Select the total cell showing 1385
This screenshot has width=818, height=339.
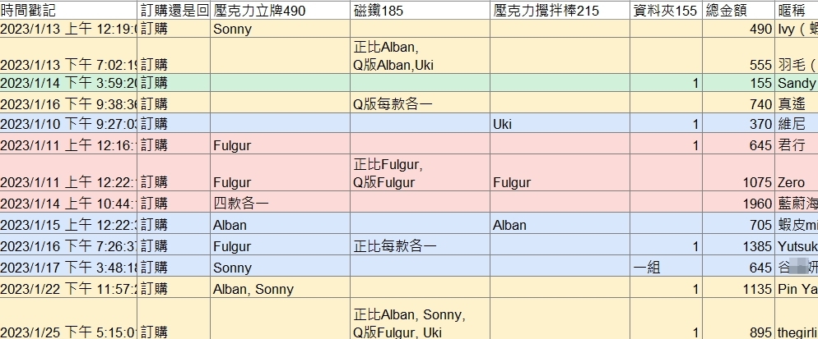click(x=738, y=245)
